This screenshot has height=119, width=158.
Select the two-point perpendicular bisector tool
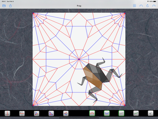(22, 113)
